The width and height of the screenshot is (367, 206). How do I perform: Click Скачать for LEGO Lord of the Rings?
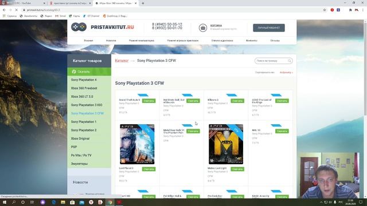click(282, 101)
